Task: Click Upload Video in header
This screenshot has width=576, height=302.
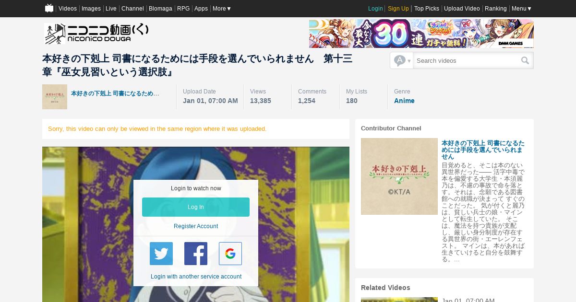Action: point(462,9)
